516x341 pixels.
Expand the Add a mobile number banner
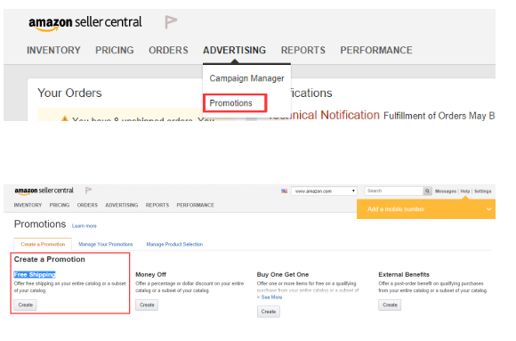coord(489,209)
